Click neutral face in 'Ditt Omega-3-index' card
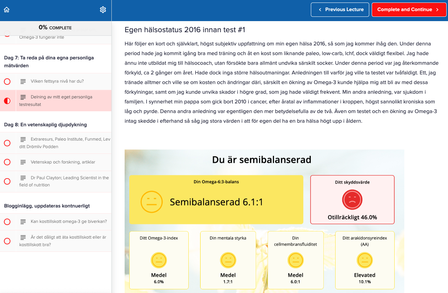Image resolution: width=448 pixels, height=293 pixels. click(159, 260)
